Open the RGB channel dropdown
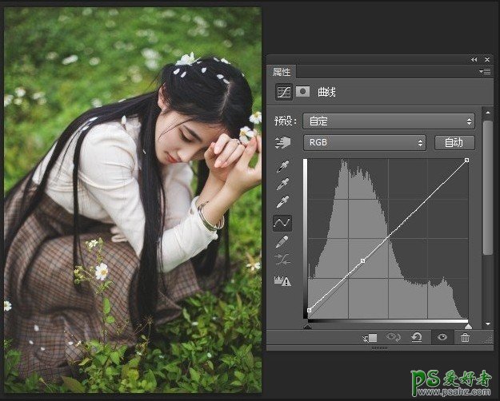 pyautogui.click(x=364, y=143)
